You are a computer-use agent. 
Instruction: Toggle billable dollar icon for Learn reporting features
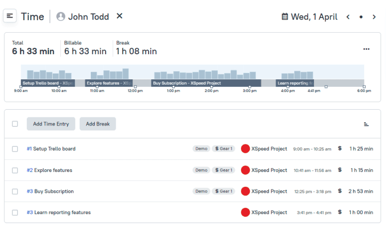(339, 212)
